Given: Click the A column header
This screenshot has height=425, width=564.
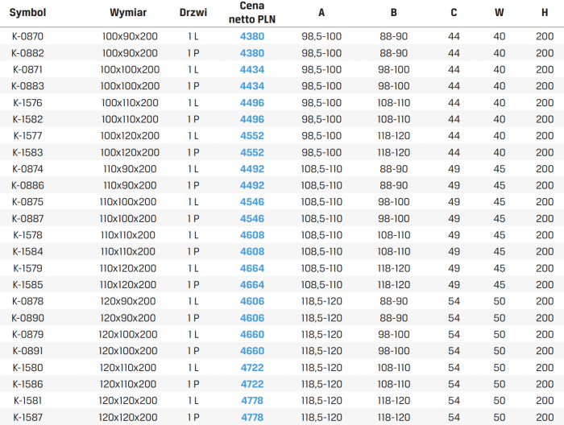Looking at the screenshot, I should pyautogui.click(x=321, y=13).
